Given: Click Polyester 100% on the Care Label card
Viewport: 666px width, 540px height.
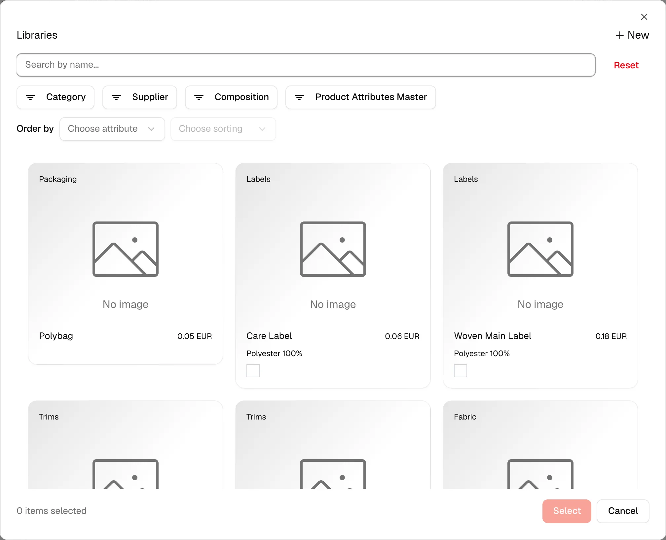Looking at the screenshot, I should click(274, 354).
